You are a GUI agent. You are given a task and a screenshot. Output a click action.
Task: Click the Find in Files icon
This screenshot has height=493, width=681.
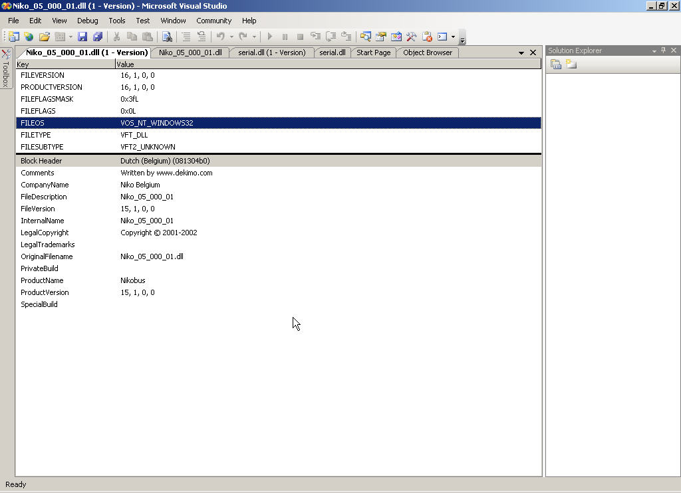pos(167,37)
